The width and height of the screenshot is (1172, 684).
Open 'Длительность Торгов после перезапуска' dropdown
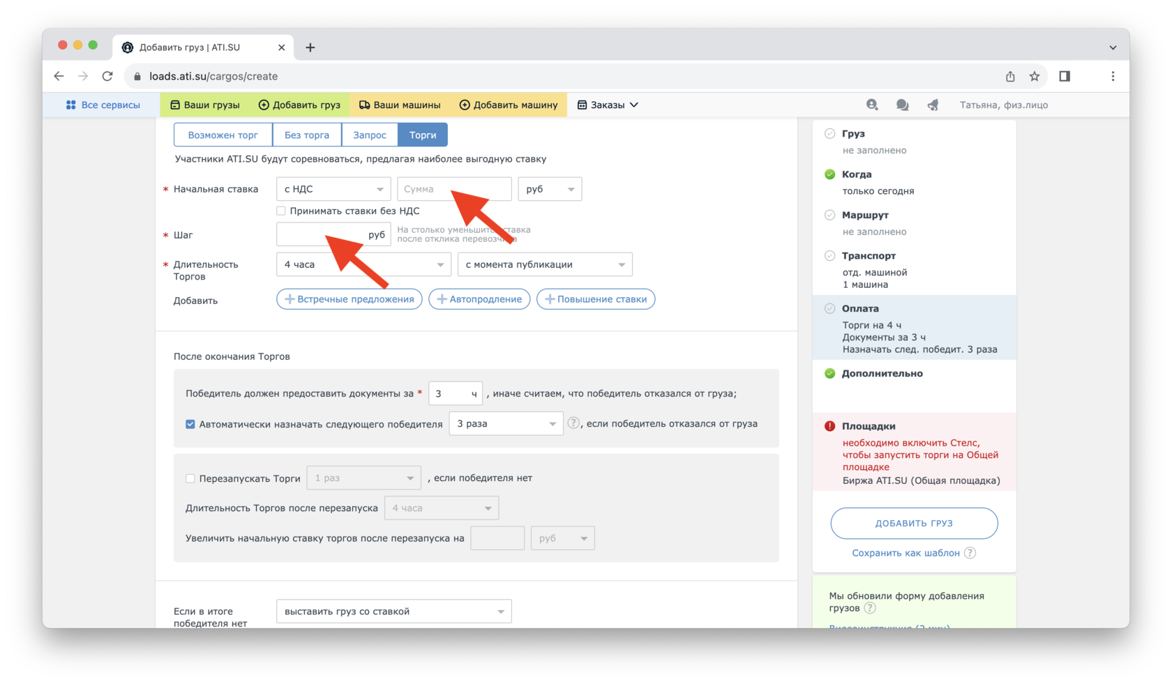[x=442, y=508]
